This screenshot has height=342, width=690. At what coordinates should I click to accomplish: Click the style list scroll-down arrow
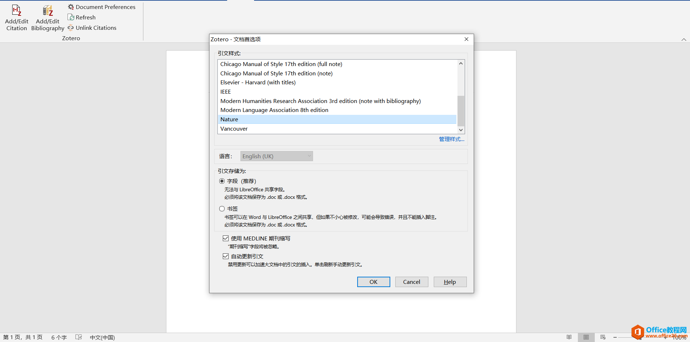(x=461, y=130)
